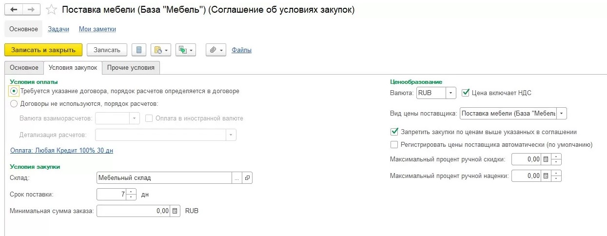The image size is (607, 236).
Task: Expand the Валюта RUB dropdown
Action: 451,93
